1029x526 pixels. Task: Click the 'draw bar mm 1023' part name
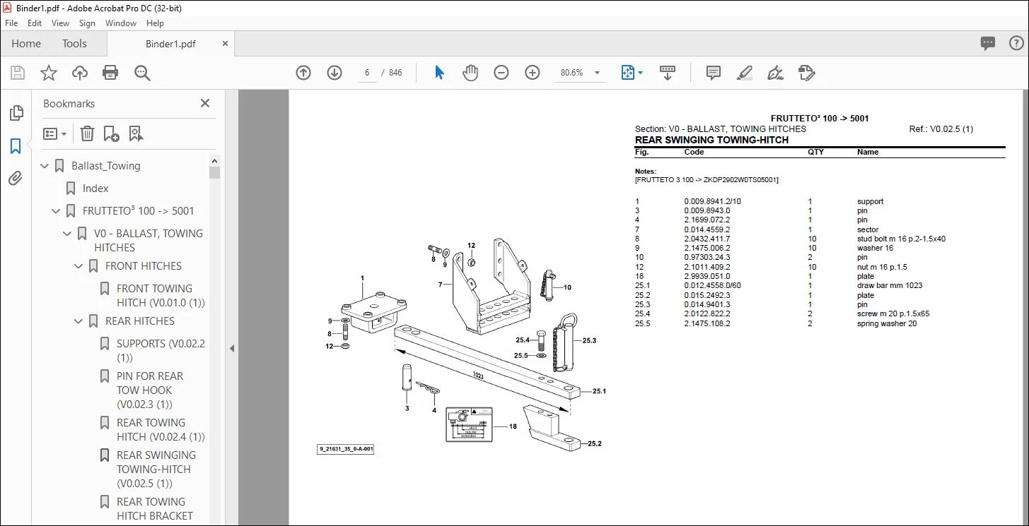click(x=890, y=286)
